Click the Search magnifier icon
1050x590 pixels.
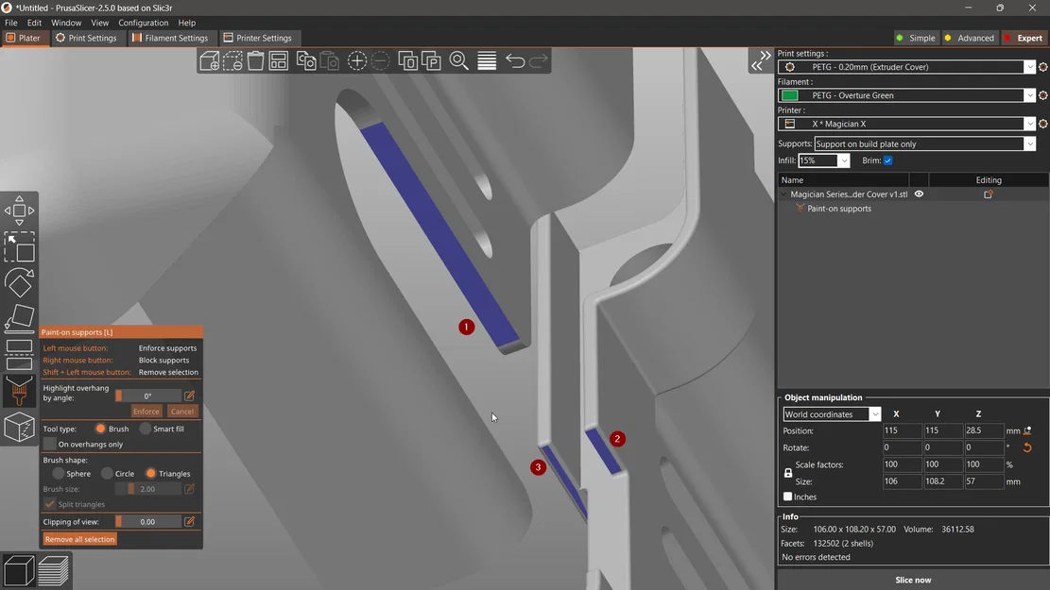[458, 60]
